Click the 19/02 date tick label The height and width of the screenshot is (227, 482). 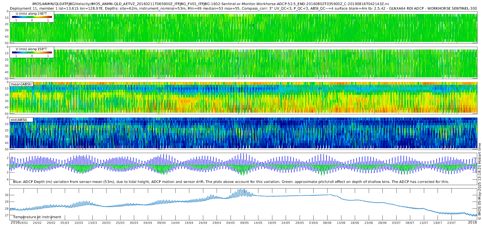coord(23,223)
